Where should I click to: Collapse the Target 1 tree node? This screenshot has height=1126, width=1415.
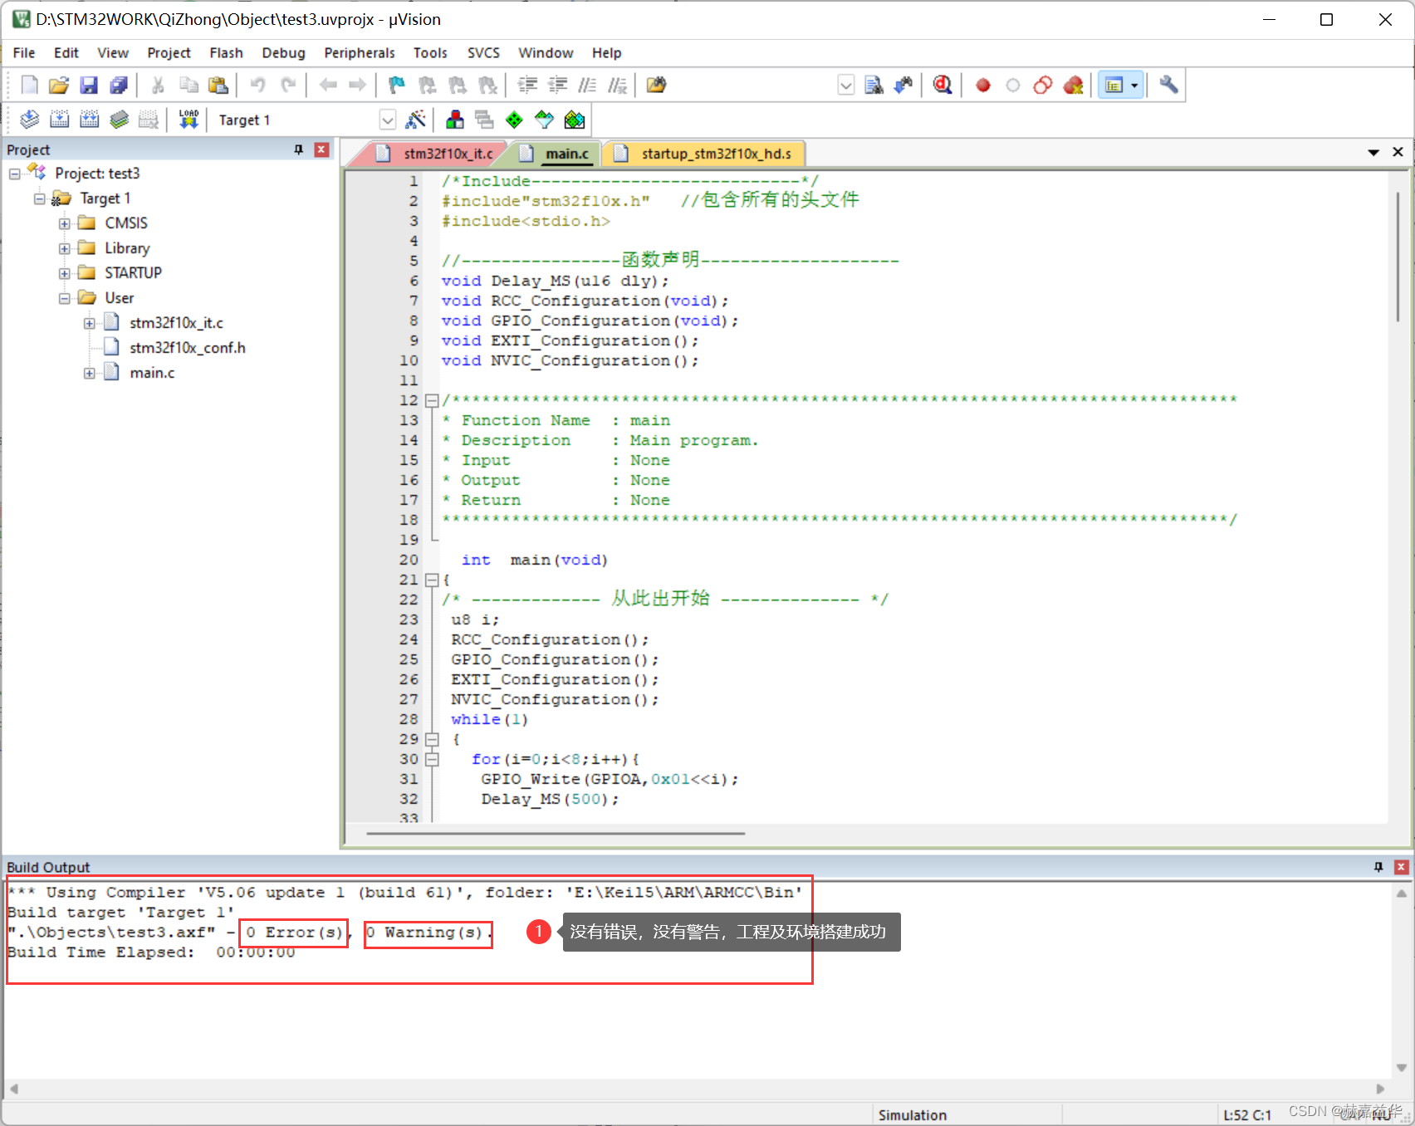(40, 198)
